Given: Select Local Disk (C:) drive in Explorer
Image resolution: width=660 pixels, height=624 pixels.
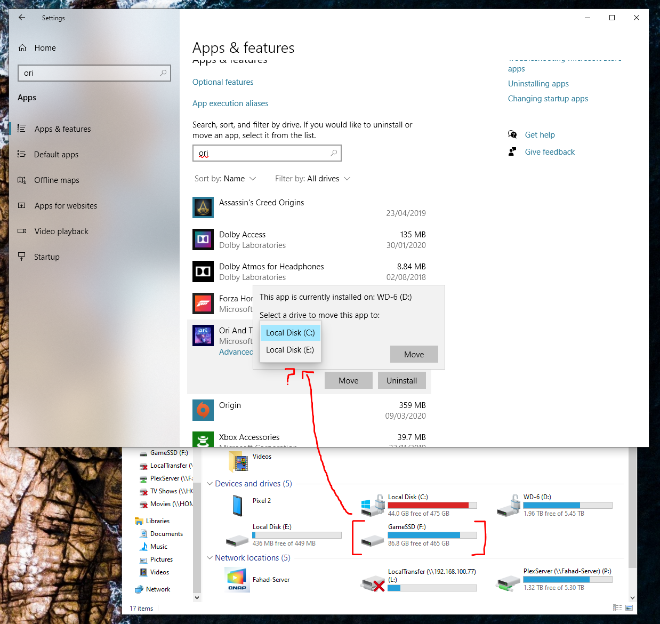Looking at the screenshot, I should 418,505.
